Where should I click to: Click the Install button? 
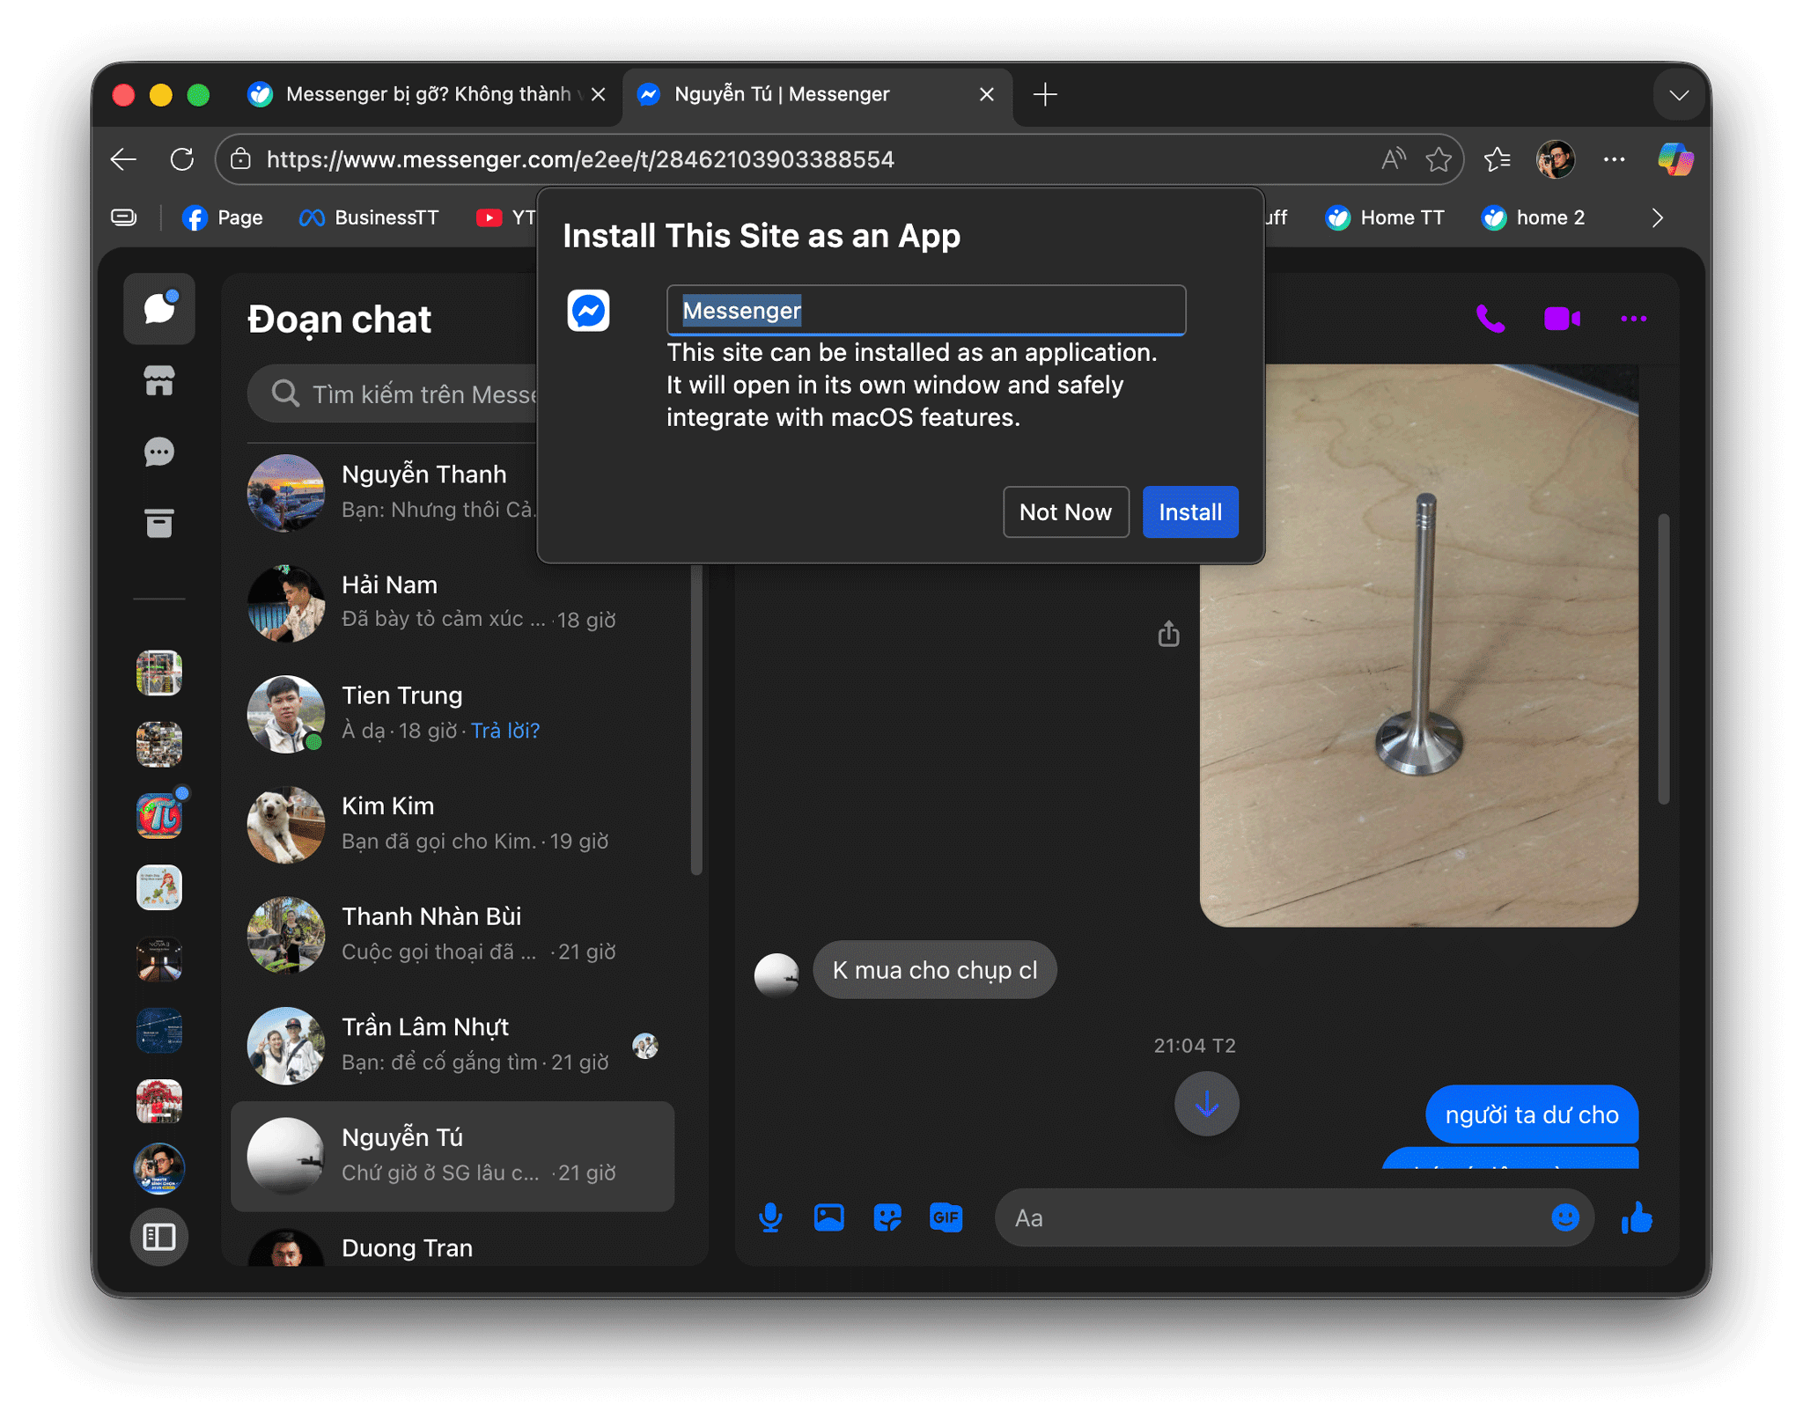(x=1189, y=512)
